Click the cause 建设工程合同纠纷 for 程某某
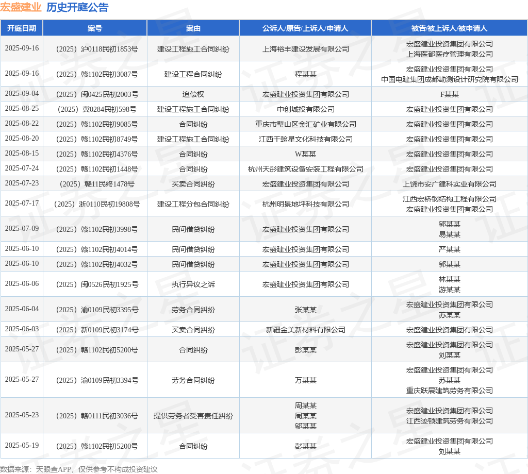Viewport: 528px width, 474px height. (193, 74)
